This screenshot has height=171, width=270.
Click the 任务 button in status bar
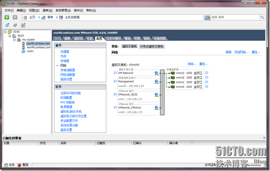pos(9,165)
